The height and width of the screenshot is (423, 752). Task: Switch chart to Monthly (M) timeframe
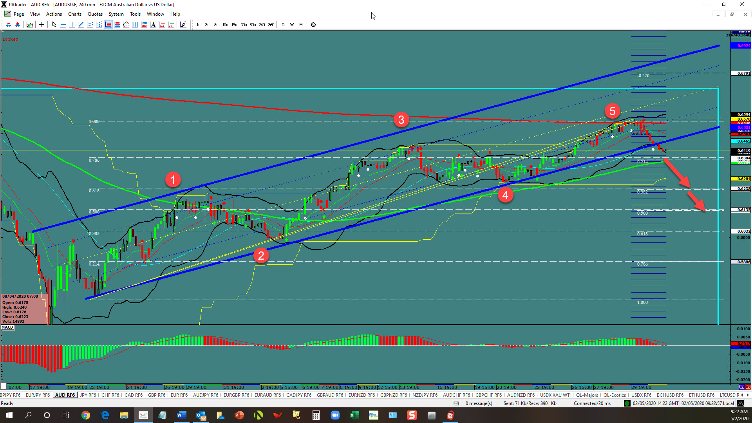(x=301, y=25)
